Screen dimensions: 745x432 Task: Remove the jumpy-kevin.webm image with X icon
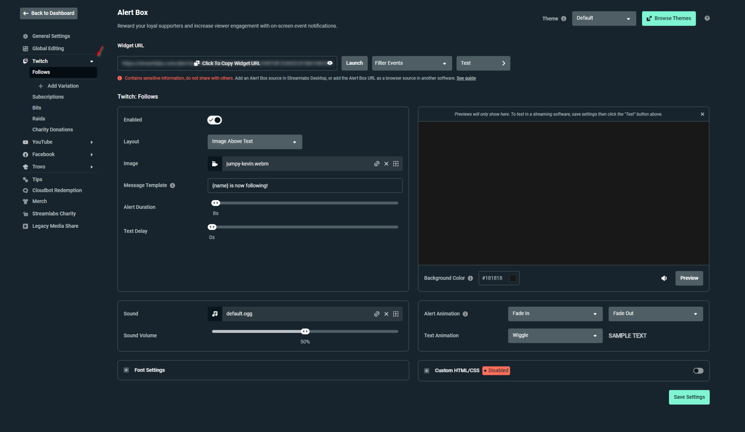386,164
